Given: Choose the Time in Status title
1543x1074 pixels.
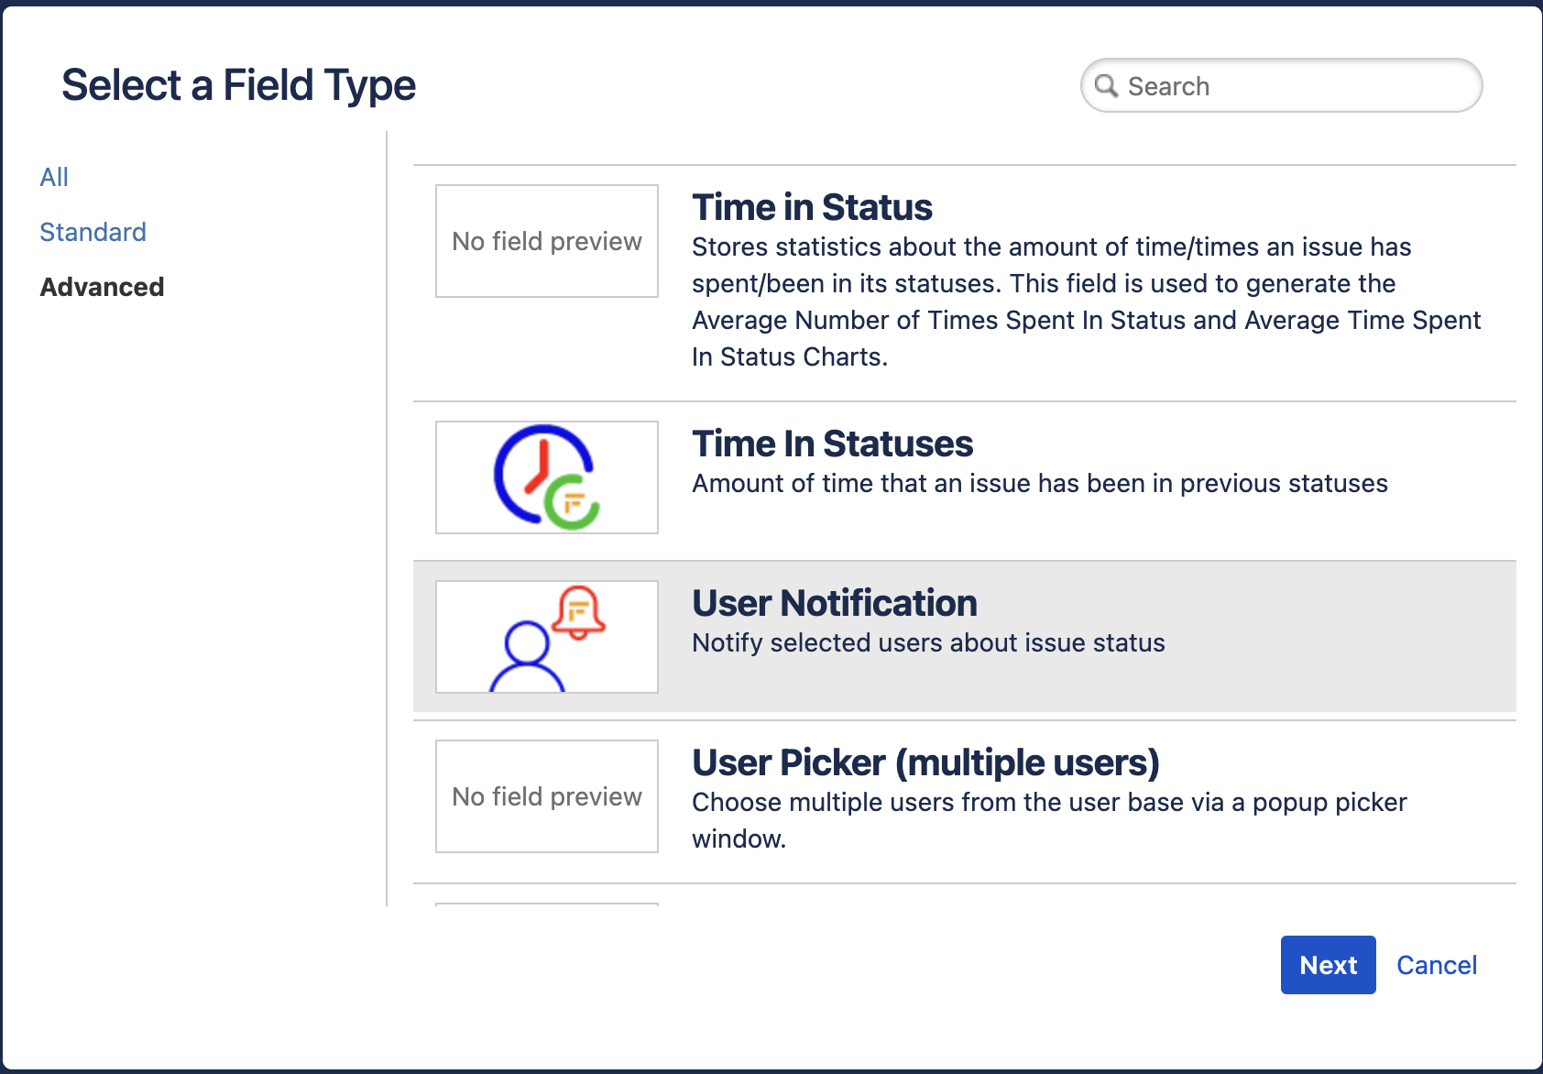Looking at the screenshot, I should [x=812, y=207].
